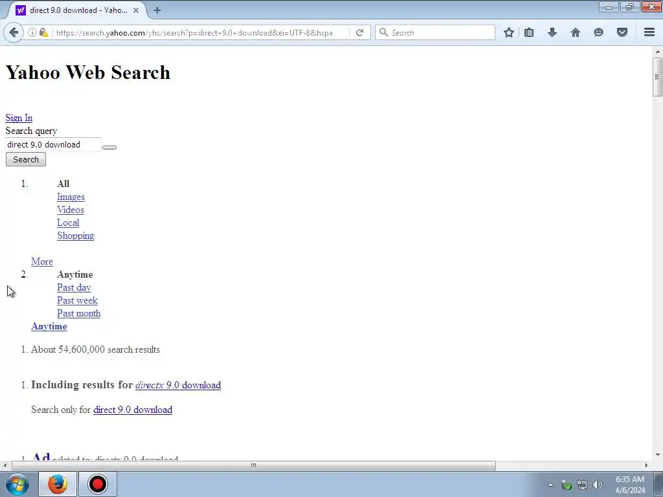
Task: Open the Windows Start menu
Action: 17,484
